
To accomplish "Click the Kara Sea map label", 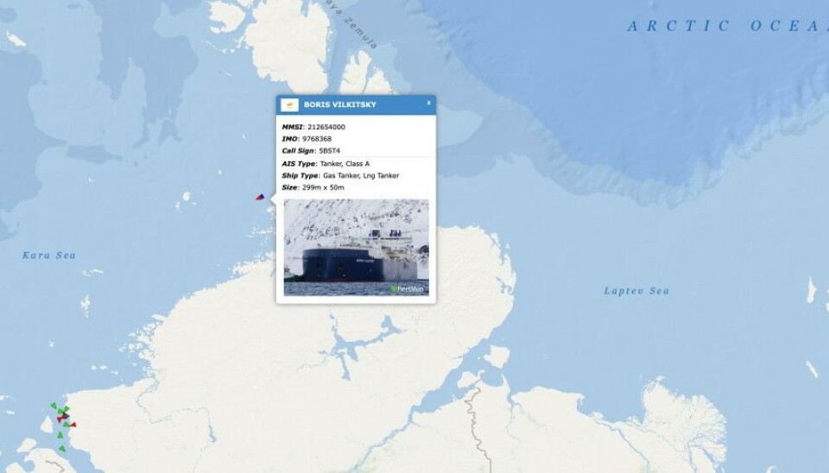I will pyautogui.click(x=49, y=255).
